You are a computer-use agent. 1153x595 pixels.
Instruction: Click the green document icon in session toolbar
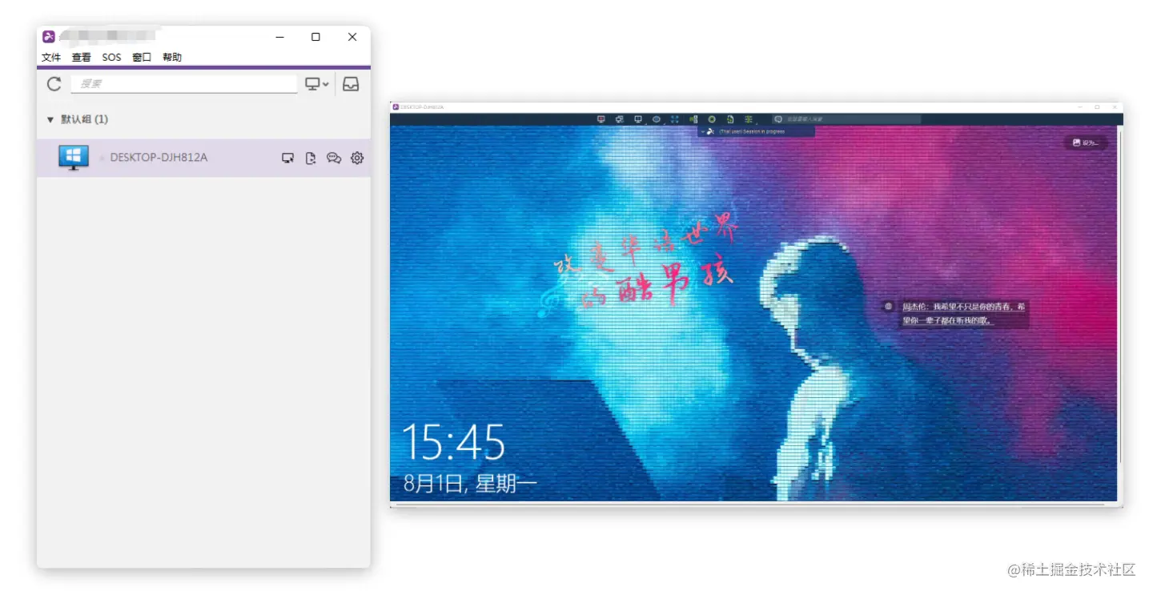(x=730, y=119)
